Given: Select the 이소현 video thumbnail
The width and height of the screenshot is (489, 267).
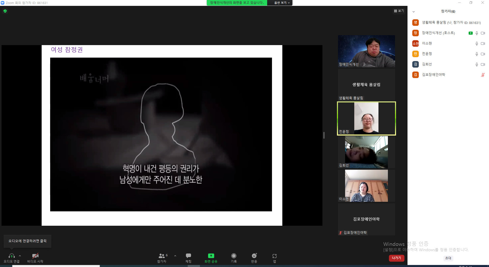Looking at the screenshot, I should coord(366,186).
